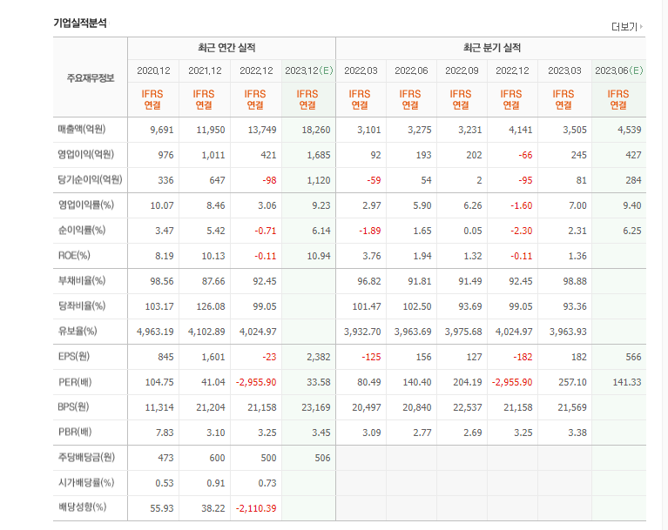Select the 영업이익률(%) row label
The height and width of the screenshot is (530, 668).
(86, 205)
